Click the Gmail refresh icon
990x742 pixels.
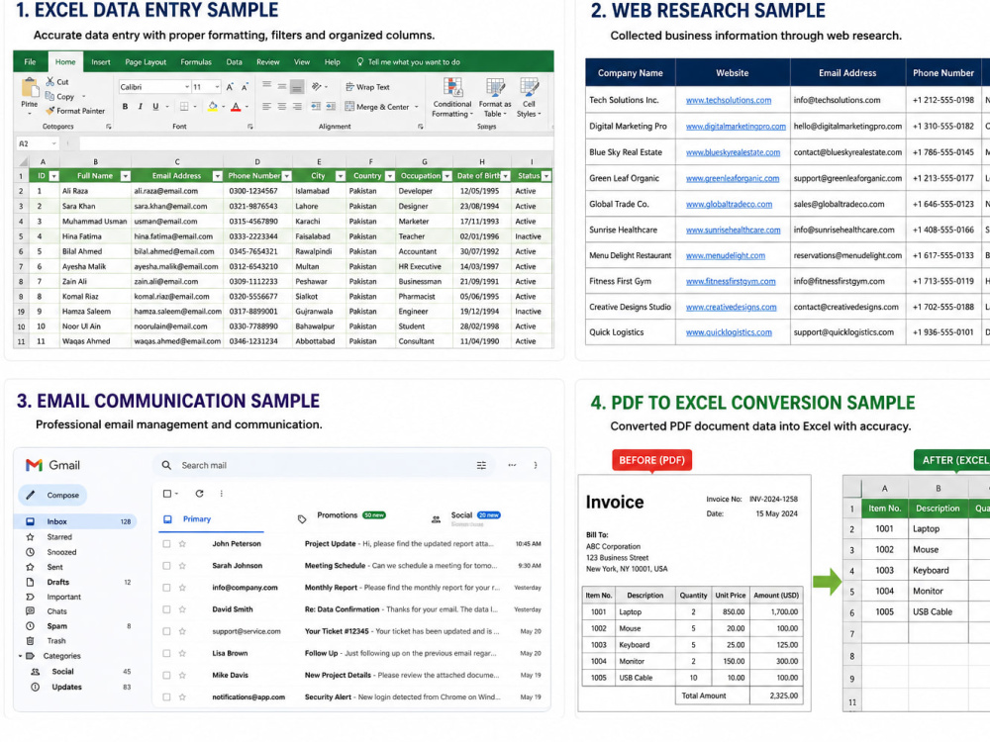click(200, 494)
